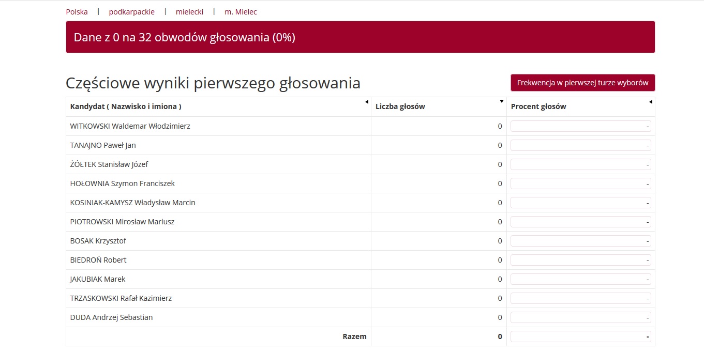Click candidate HOŁOWNIA Szymon Franciszek
Viewport: 704px width, 352px height.
[123, 183]
